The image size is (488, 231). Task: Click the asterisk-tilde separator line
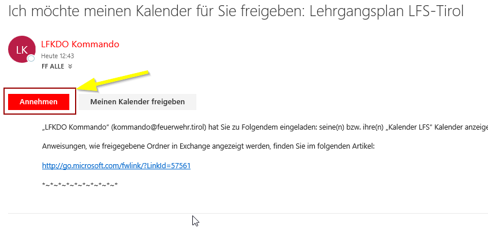[80, 185]
